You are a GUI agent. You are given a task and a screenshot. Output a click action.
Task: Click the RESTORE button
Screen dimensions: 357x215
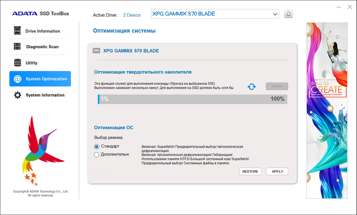tap(250, 171)
